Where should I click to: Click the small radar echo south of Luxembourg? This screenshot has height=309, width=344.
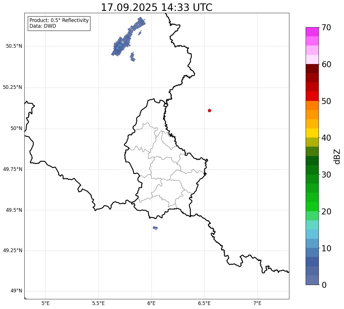click(x=155, y=228)
